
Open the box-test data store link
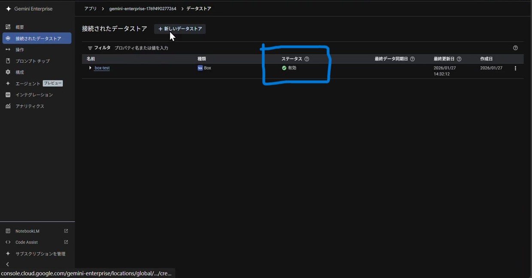pyautogui.click(x=102, y=68)
